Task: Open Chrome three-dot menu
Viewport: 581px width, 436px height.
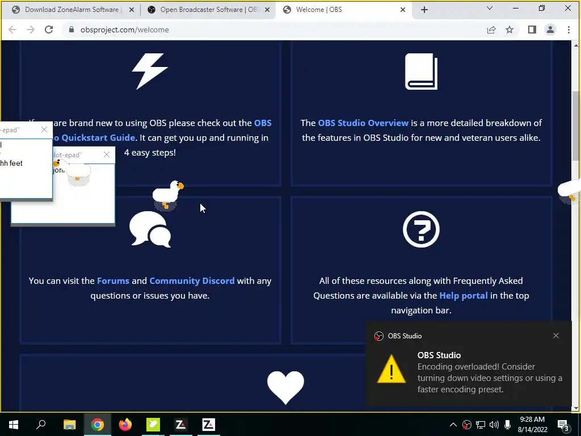Action: (569, 30)
